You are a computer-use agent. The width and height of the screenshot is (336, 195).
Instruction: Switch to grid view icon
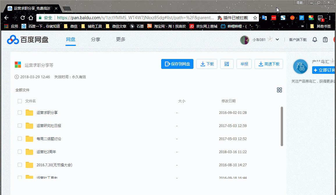pyautogui.click(x=279, y=90)
